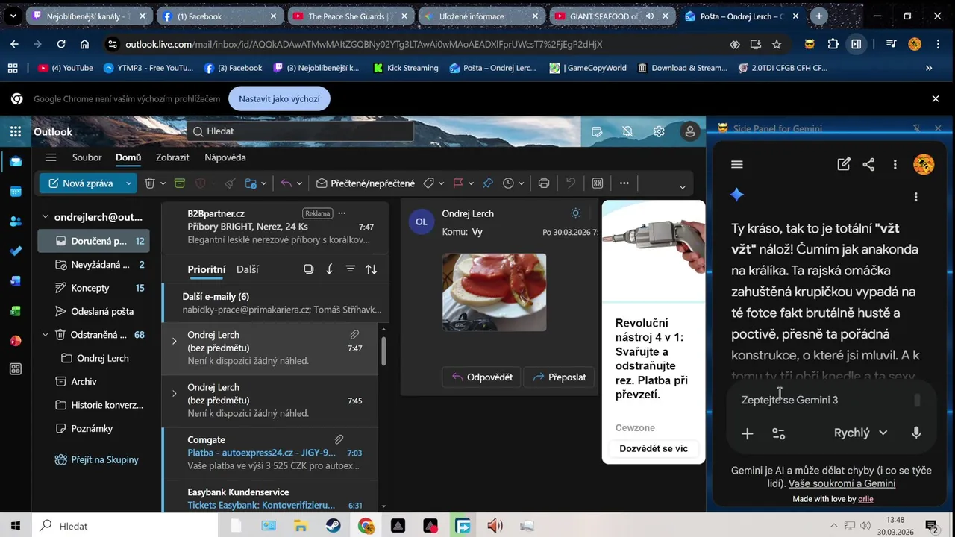
Task: Share the Gemini conversation
Action: pos(868,165)
